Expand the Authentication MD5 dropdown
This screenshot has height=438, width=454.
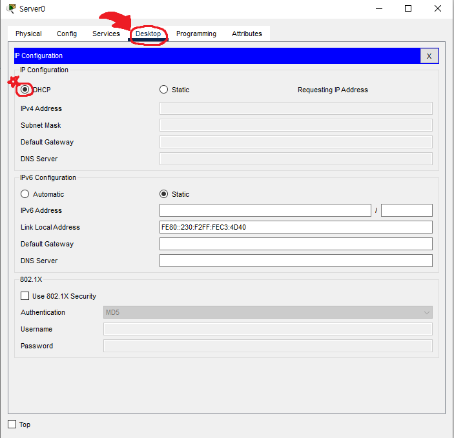tap(268, 312)
